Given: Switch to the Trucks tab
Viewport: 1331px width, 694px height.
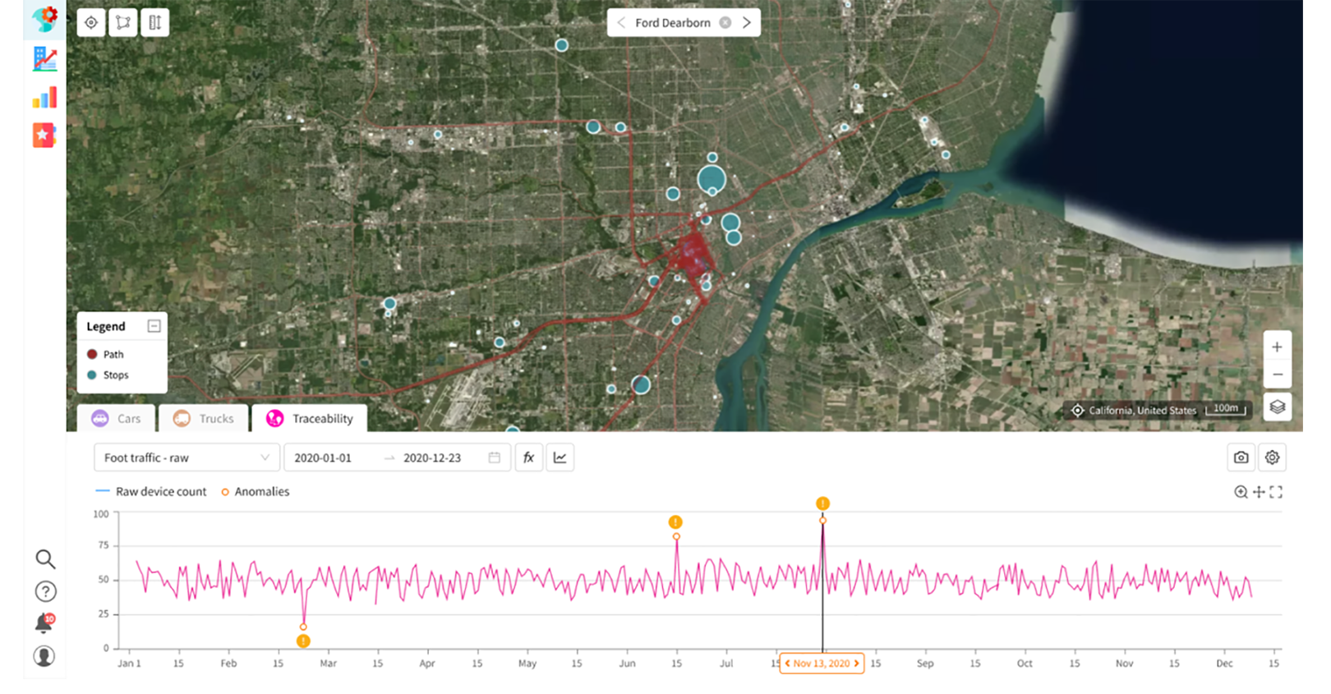Looking at the screenshot, I should pyautogui.click(x=204, y=419).
